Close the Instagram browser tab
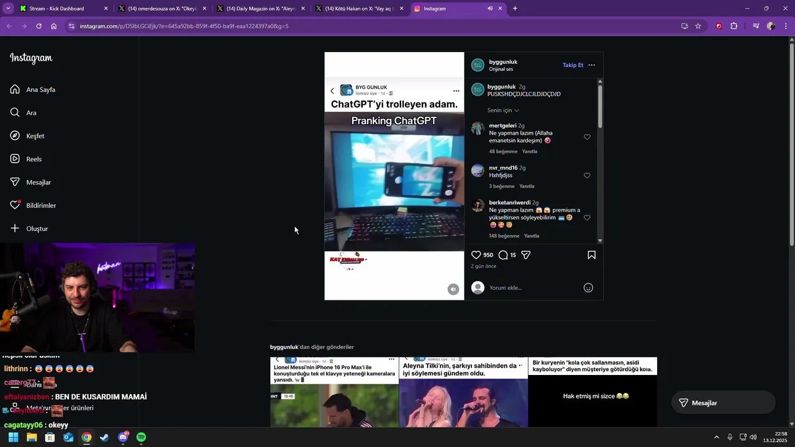The image size is (795, 447). click(x=501, y=9)
